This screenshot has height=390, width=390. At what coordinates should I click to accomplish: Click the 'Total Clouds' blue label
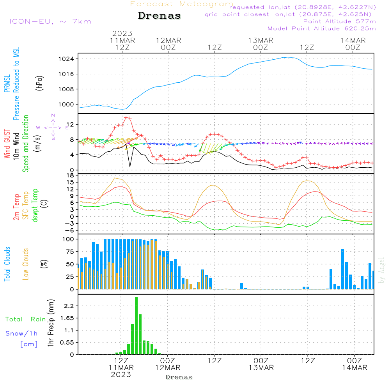click(7, 264)
